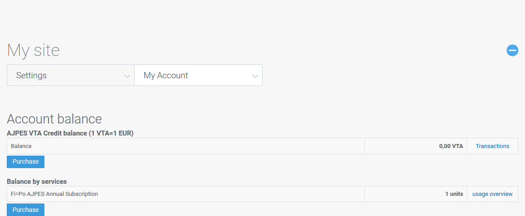This screenshot has height=216, width=525.
Task: Click the My Account text in the menu
Action: click(166, 76)
